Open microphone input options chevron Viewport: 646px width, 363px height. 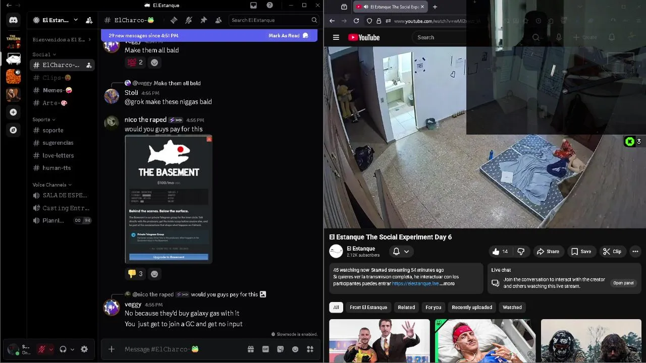(x=51, y=349)
